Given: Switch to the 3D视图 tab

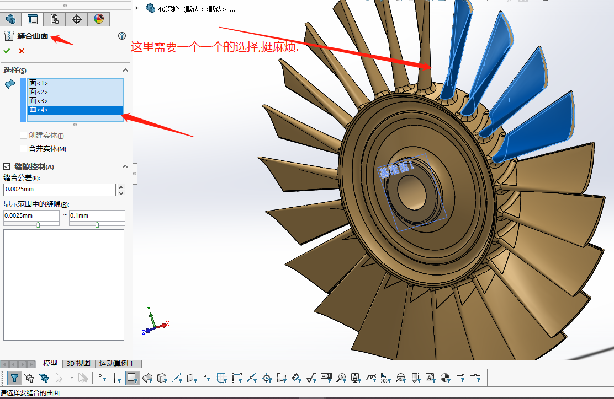Looking at the screenshot, I should click(78, 364).
